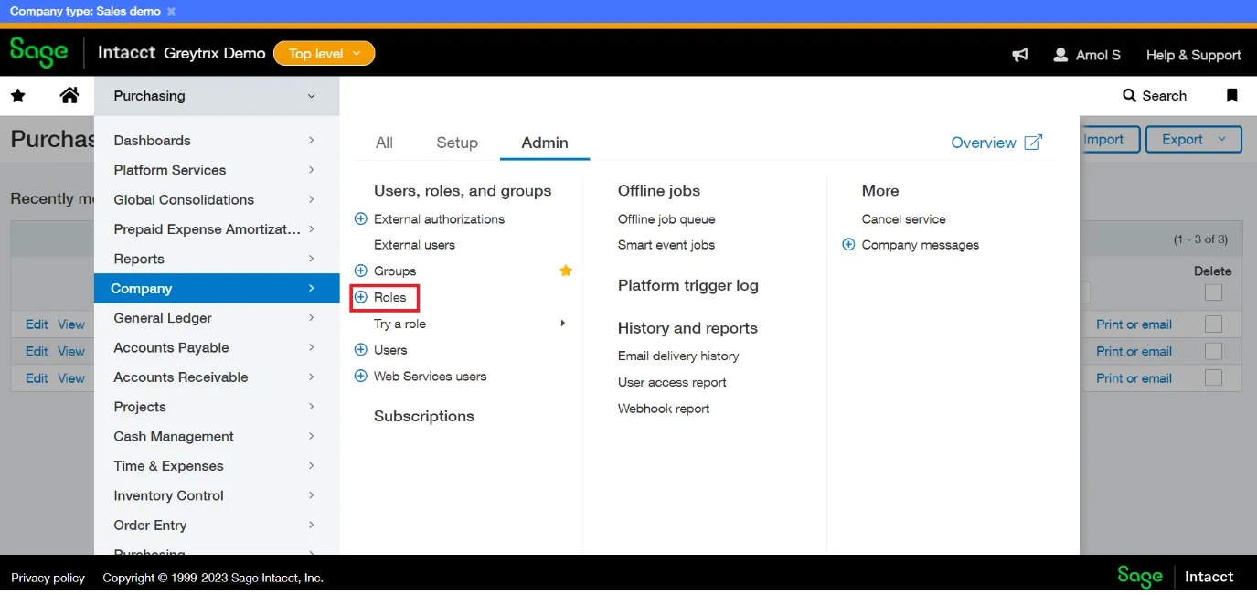Viewport: 1257px width, 595px height.
Task: Click the favorites star icon in toolbar
Action: [x=18, y=96]
